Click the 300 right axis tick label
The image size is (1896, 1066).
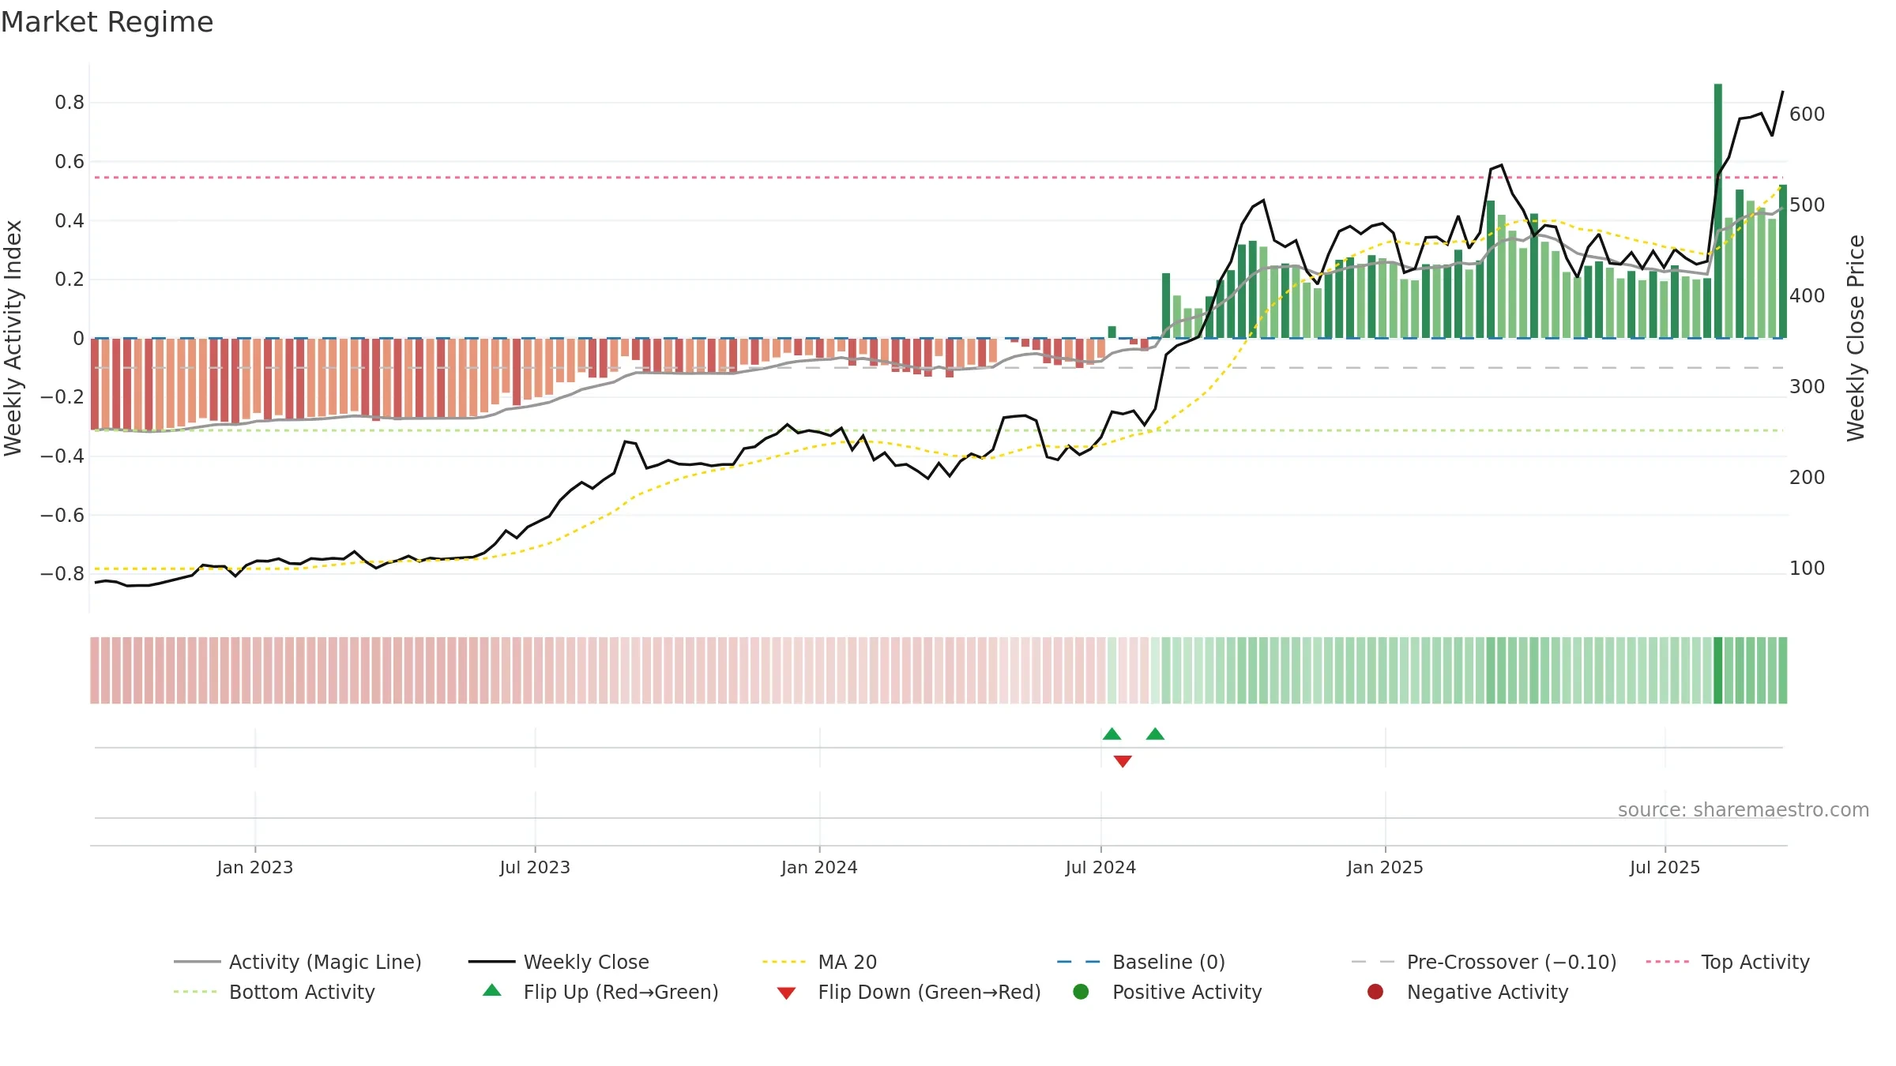tap(1808, 386)
